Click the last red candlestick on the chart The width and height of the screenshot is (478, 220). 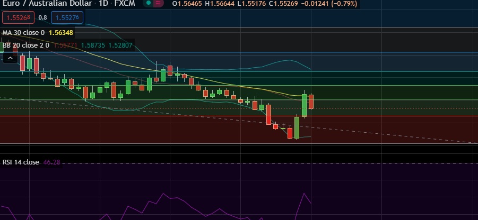(x=311, y=102)
